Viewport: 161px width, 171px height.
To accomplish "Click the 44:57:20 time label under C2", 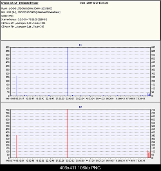I will pyautogui.click(x=90, y=161).
